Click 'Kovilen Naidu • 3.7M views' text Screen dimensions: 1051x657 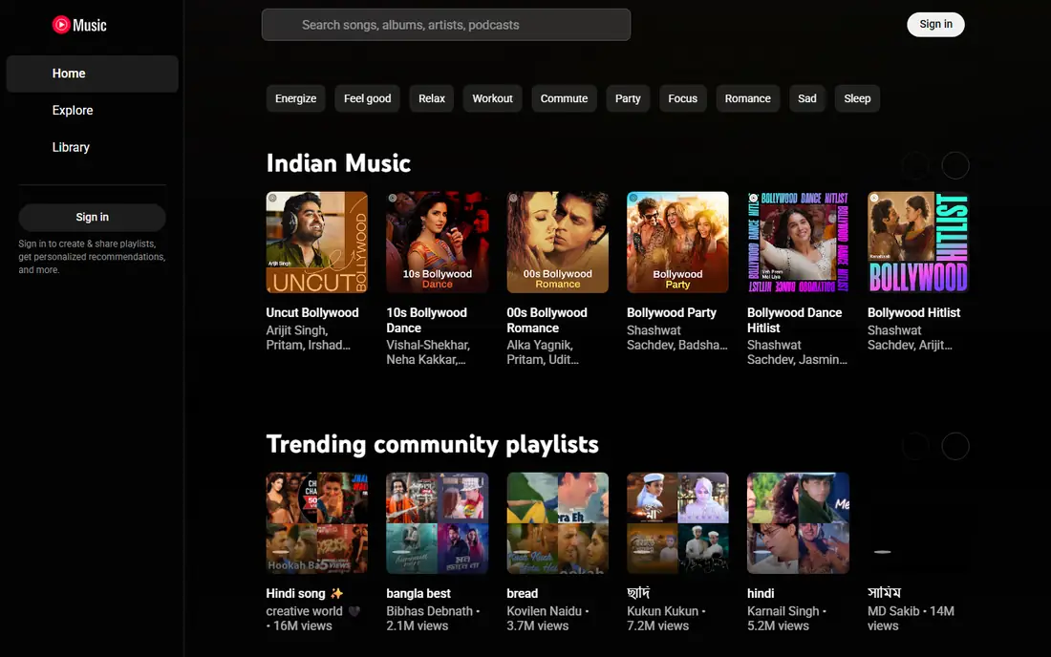547,618
